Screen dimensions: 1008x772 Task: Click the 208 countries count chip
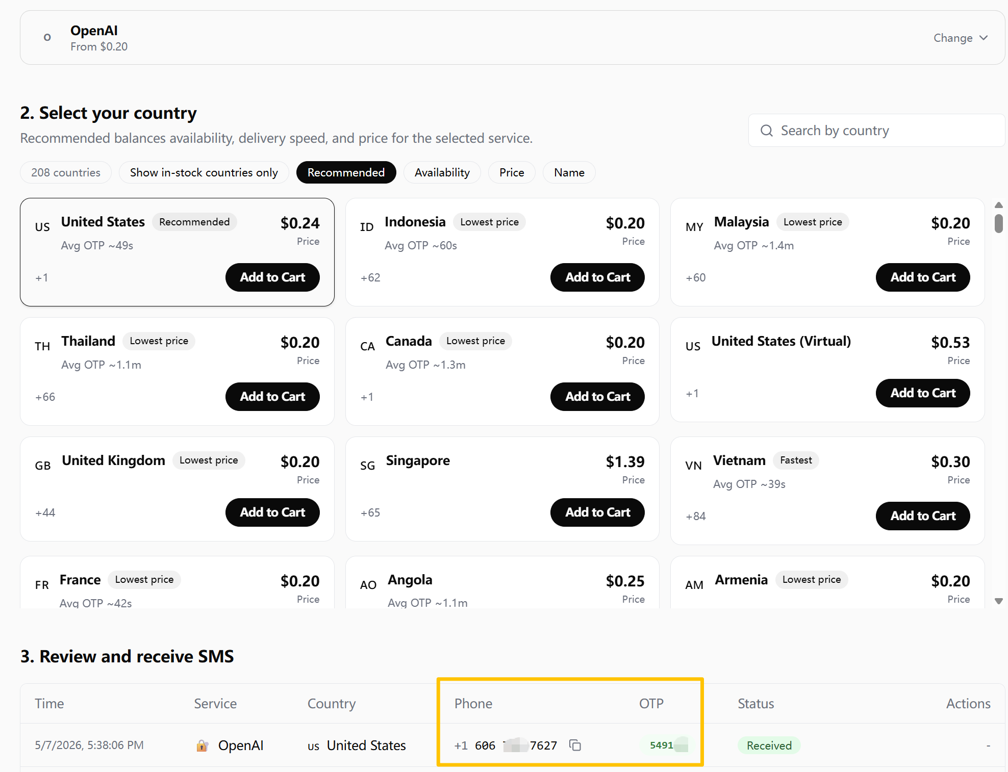66,172
